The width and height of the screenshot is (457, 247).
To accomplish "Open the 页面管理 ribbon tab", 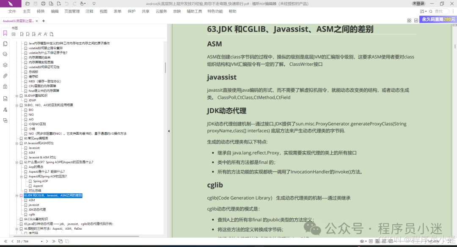I will tap(72, 11).
